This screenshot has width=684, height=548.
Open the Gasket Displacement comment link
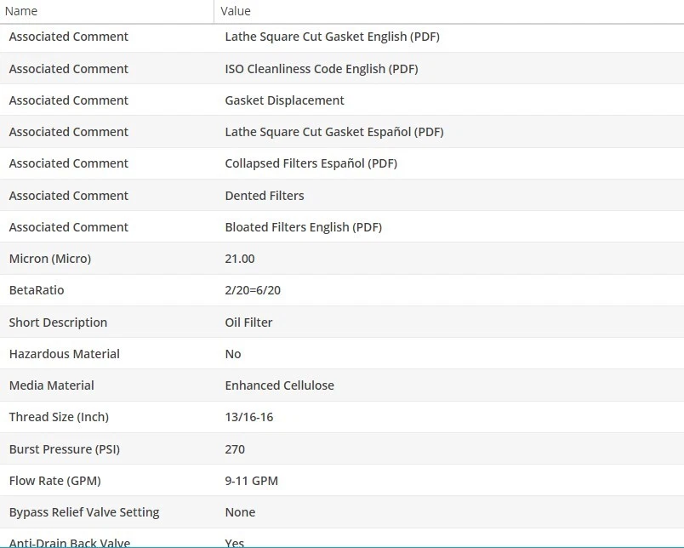click(x=284, y=100)
